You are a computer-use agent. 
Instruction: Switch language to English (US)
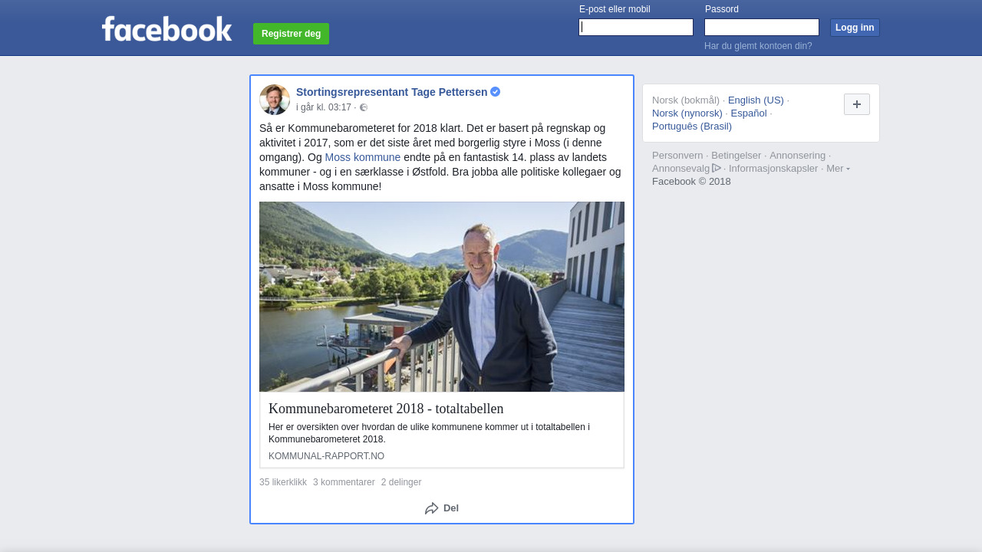click(756, 100)
